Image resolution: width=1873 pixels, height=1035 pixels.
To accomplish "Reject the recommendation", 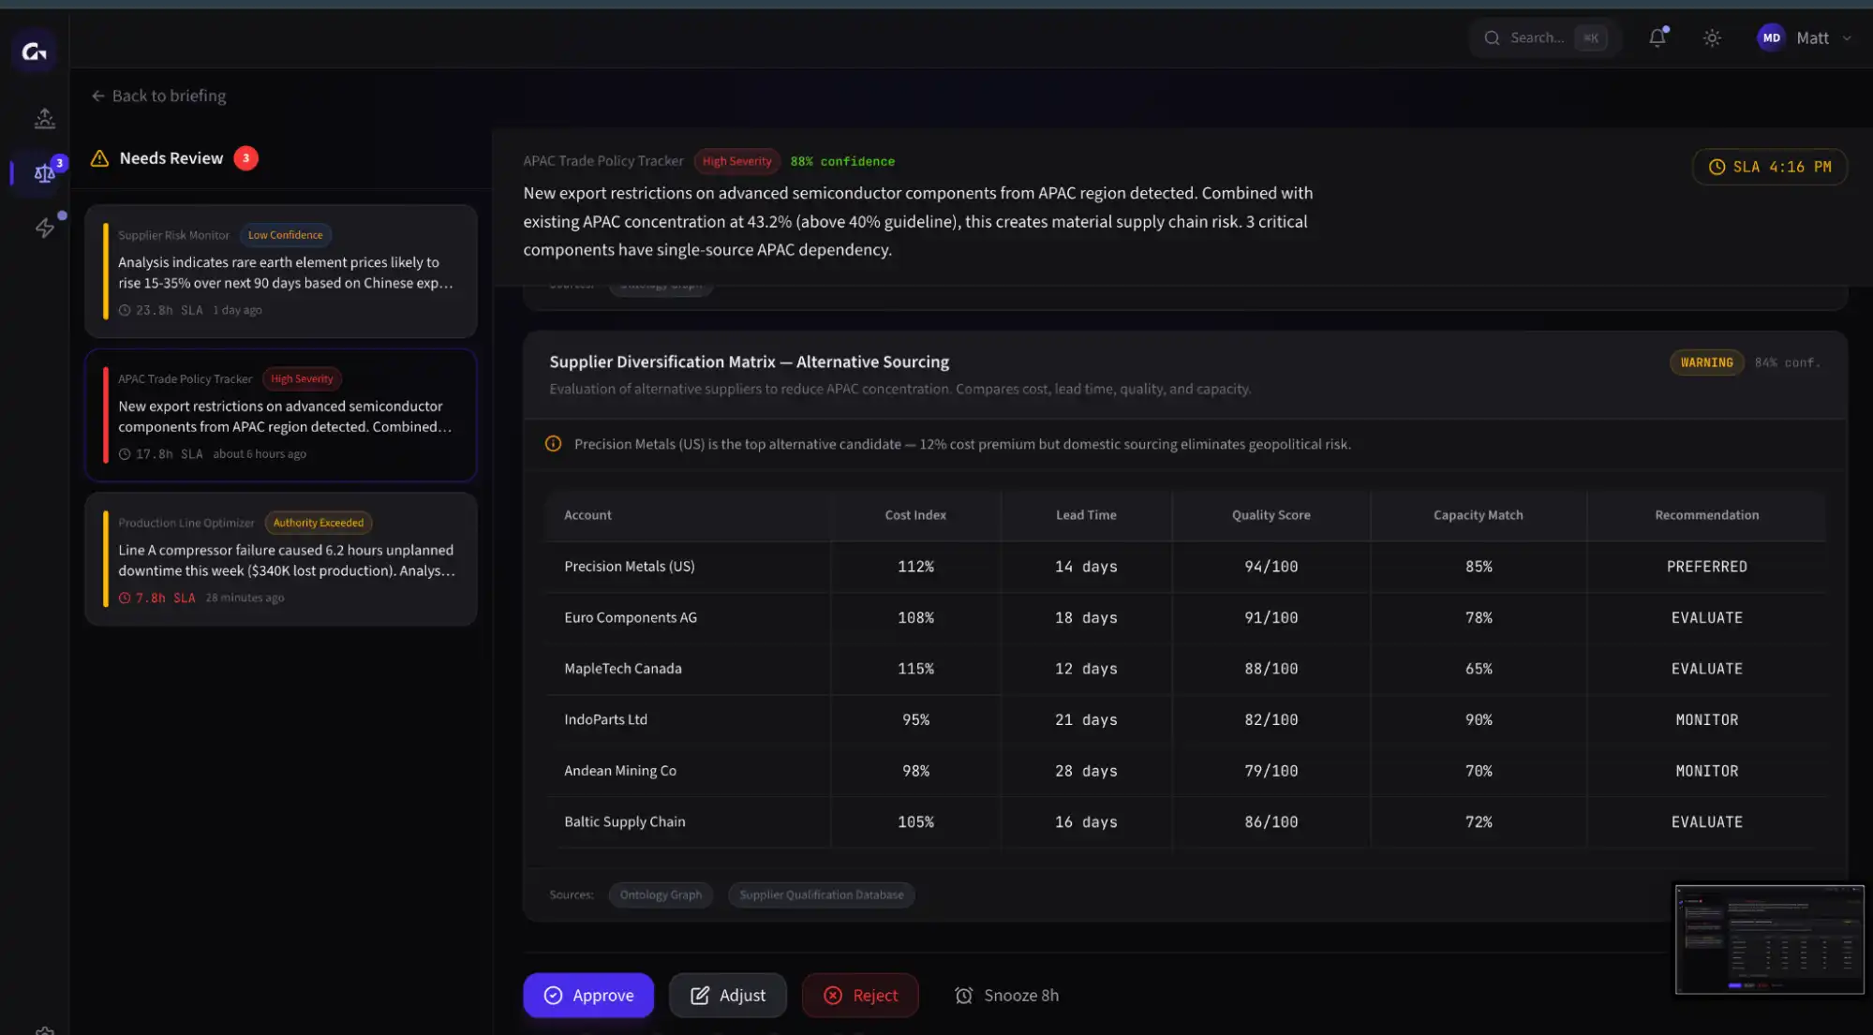I will coord(859,995).
